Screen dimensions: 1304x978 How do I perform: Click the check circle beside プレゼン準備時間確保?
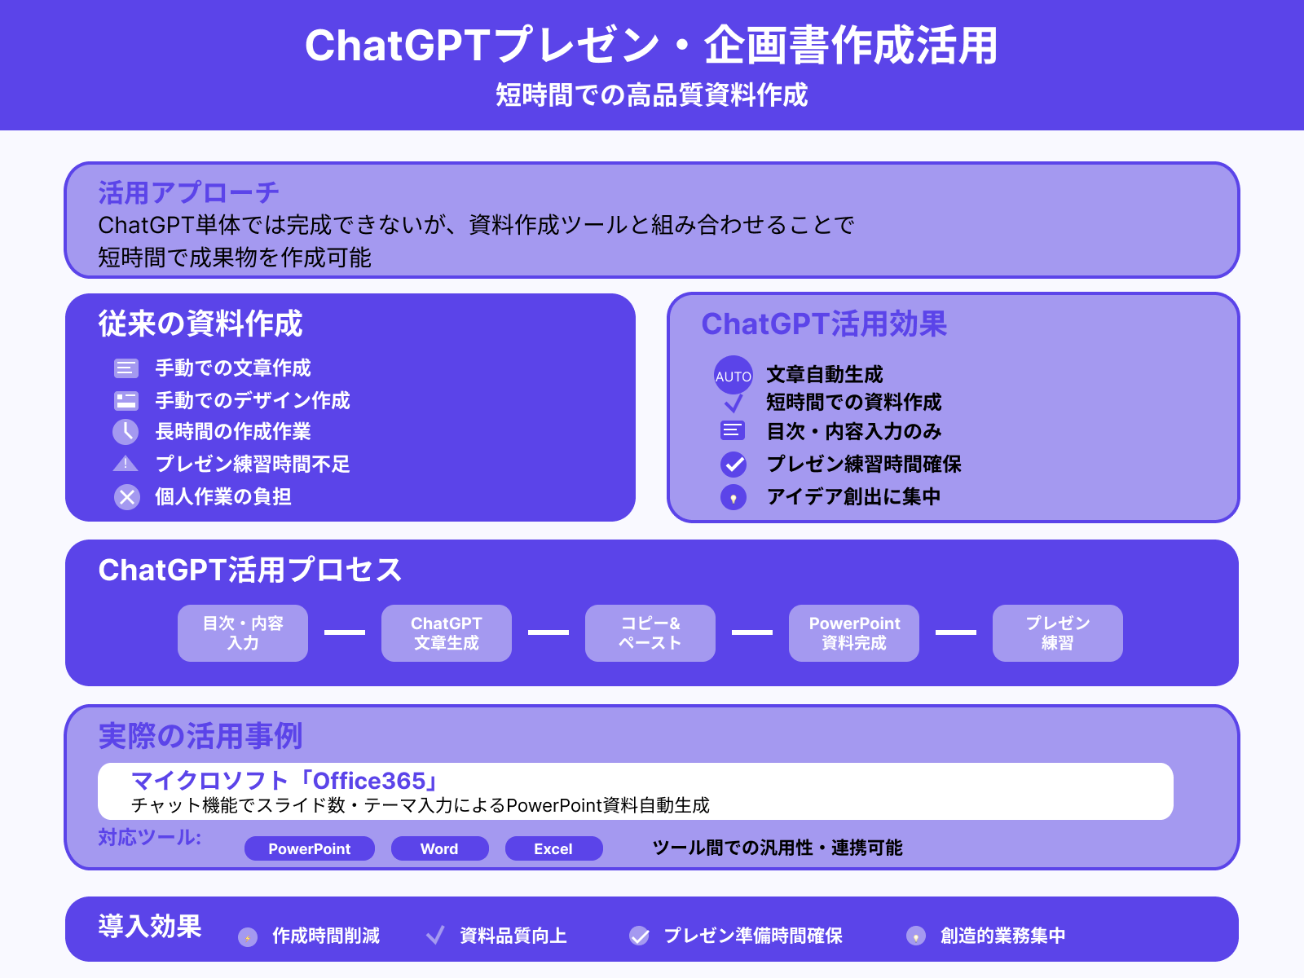[640, 936]
